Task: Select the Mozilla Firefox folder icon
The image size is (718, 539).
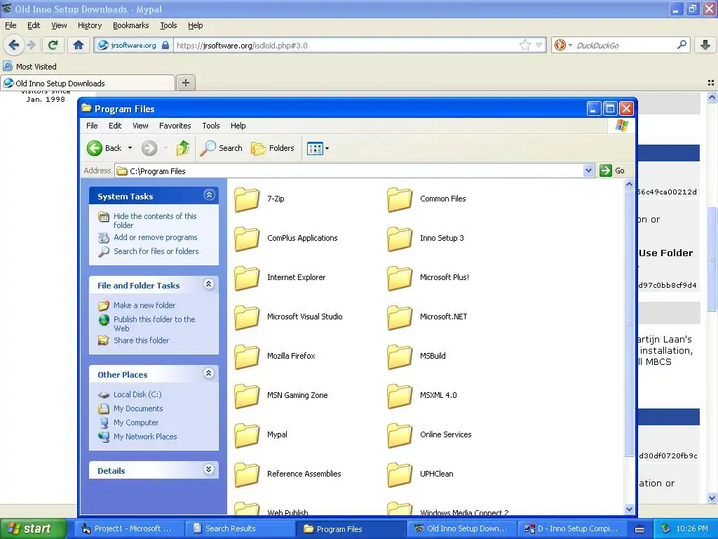Action: tap(247, 357)
